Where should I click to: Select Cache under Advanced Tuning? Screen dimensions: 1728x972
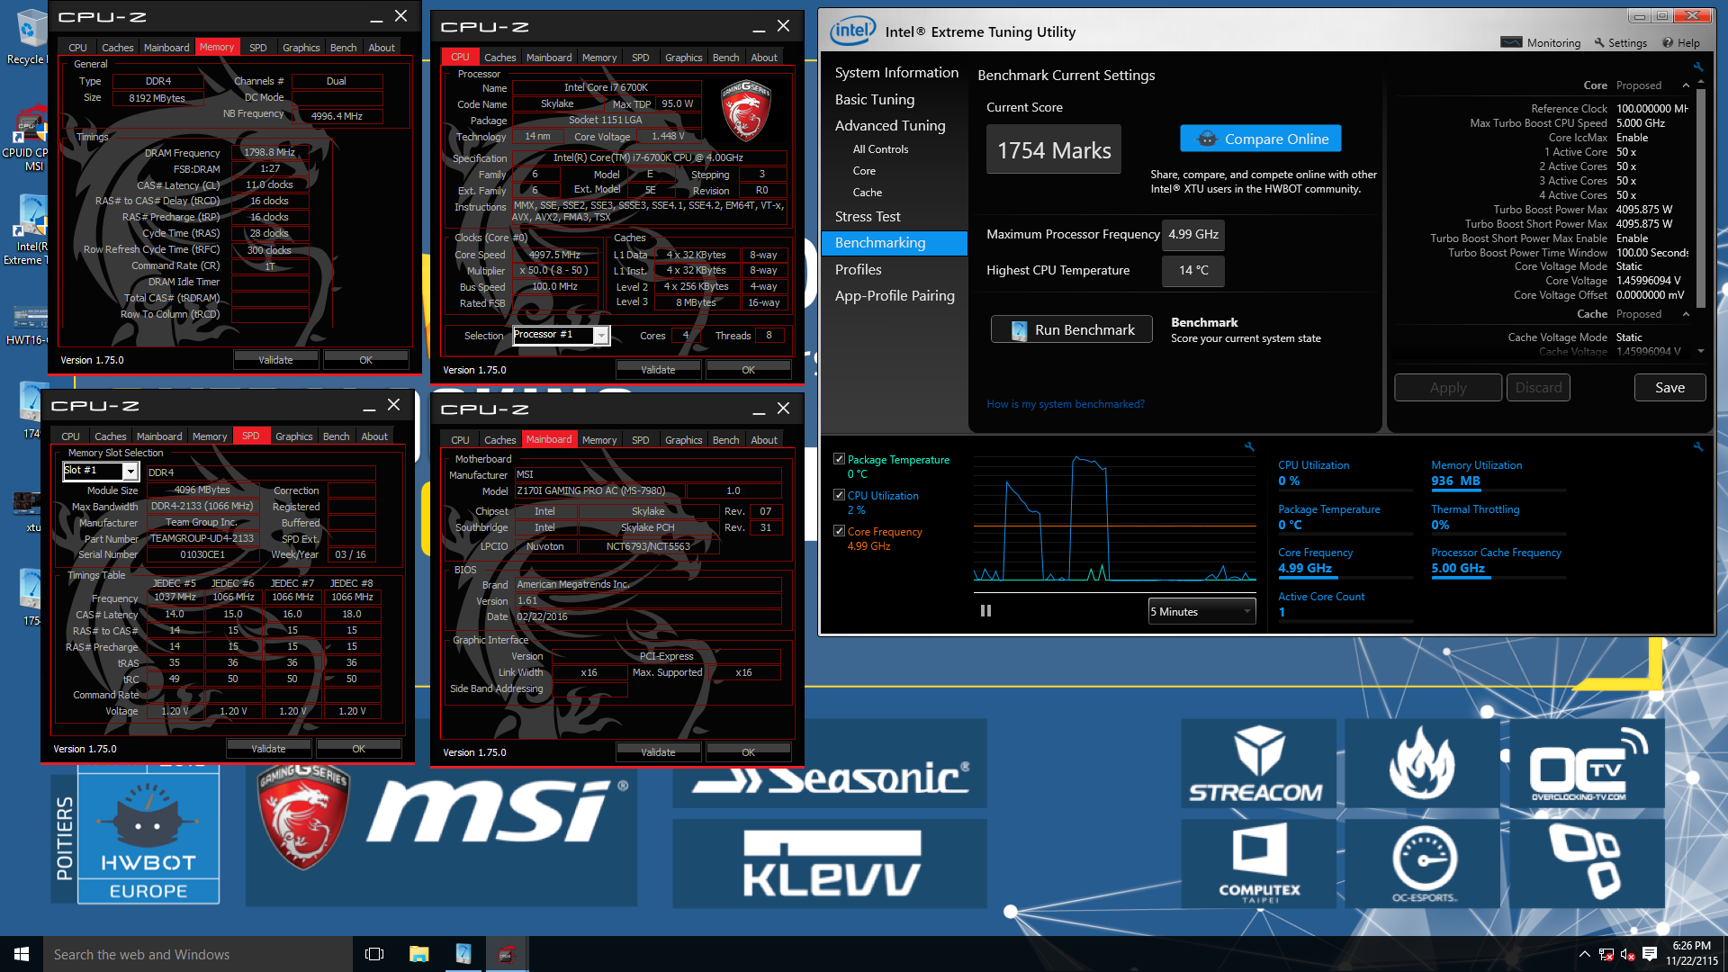click(868, 193)
